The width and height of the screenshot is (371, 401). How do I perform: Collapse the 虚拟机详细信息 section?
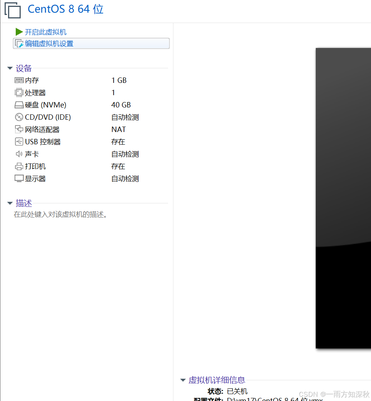[x=183, y=380]
